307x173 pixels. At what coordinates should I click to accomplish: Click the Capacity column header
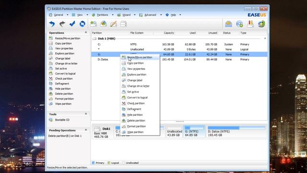pyautogui.click(x=169, y=33)
